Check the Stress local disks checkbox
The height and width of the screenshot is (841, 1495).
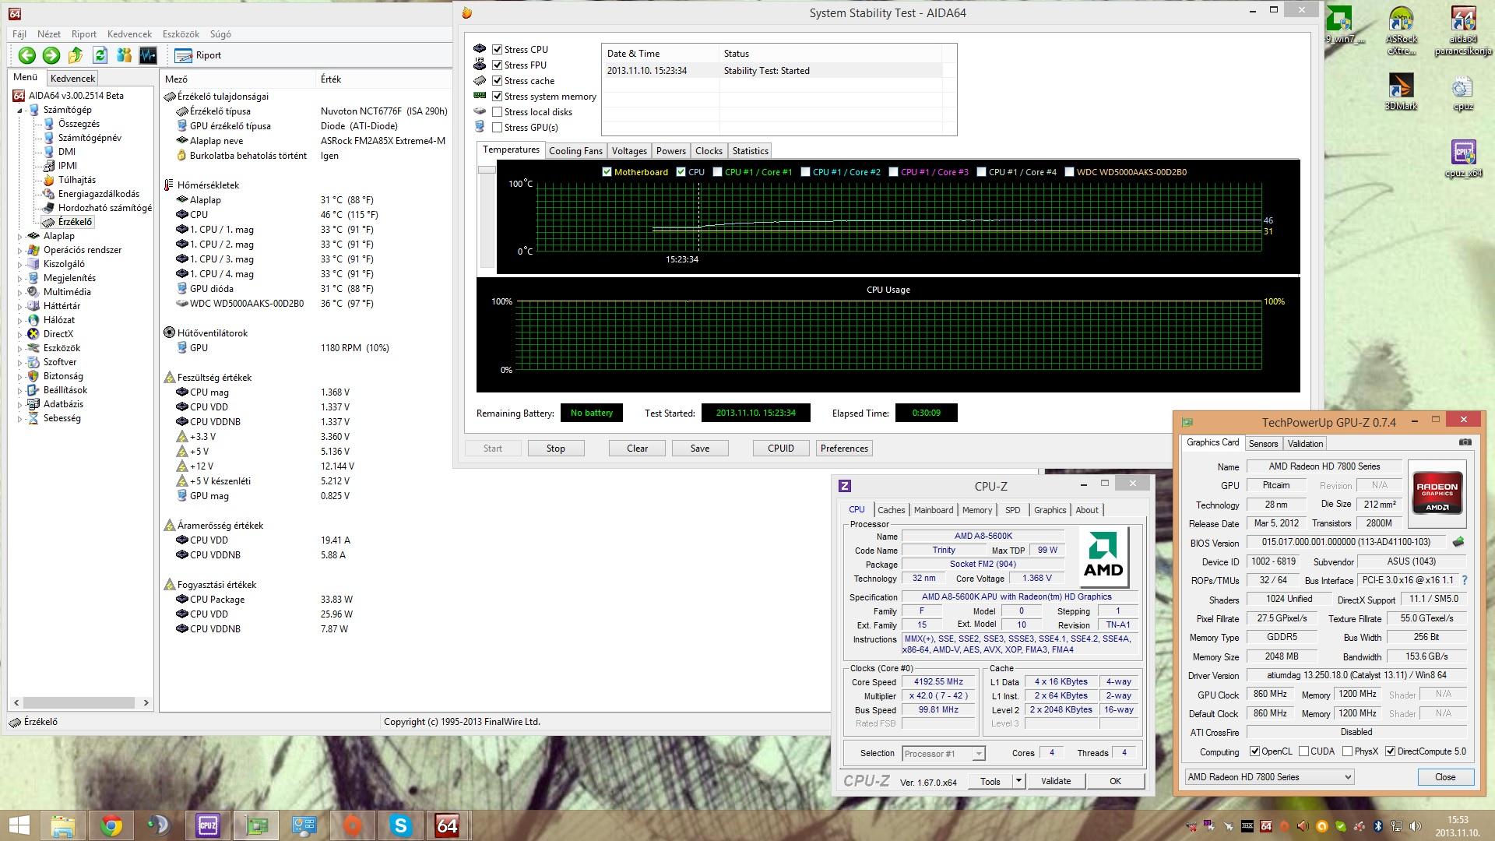click(x=497, y=111)
